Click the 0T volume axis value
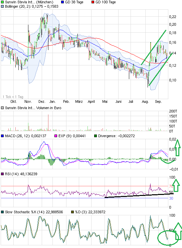The height and width of the screenshot is (248, 182). click(171, 131)
